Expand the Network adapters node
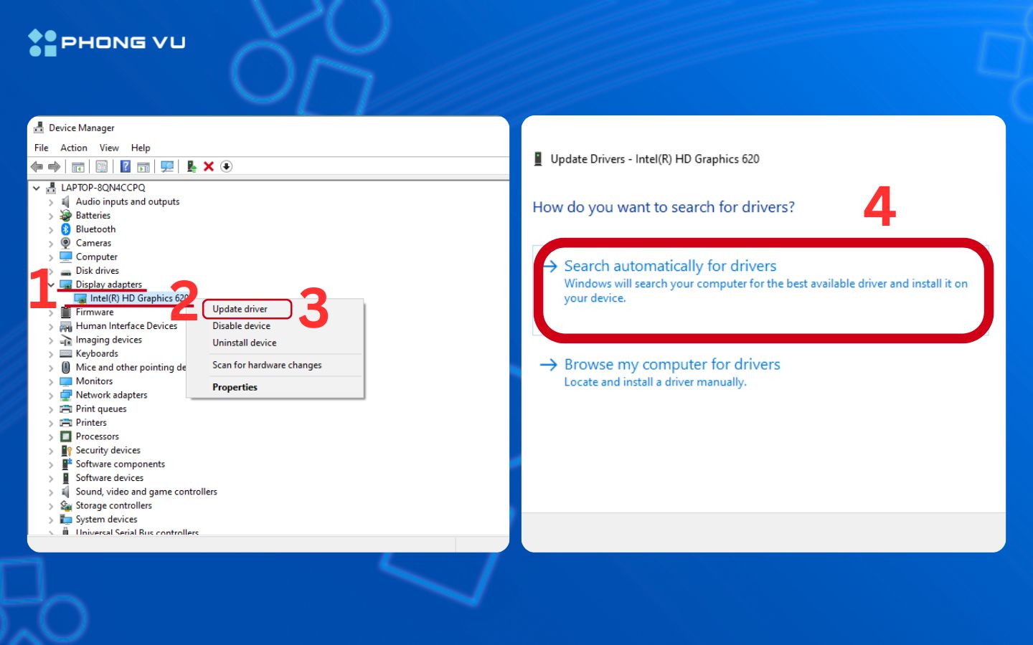Image resolution: width=1033 pixels, height=645 pixels. [x=51, y=396]
